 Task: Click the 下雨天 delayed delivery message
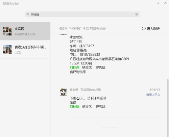tap(88, 103)
